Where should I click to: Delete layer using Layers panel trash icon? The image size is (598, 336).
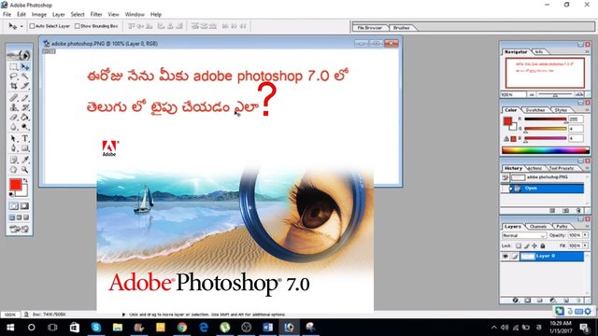(578, 301)
